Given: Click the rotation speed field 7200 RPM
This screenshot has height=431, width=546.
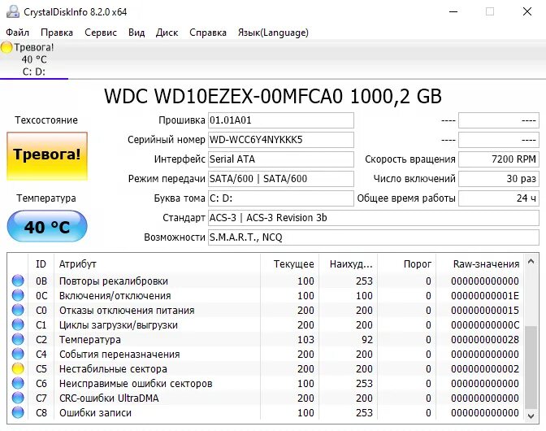Looking at the screenshot, I should 499,159.
